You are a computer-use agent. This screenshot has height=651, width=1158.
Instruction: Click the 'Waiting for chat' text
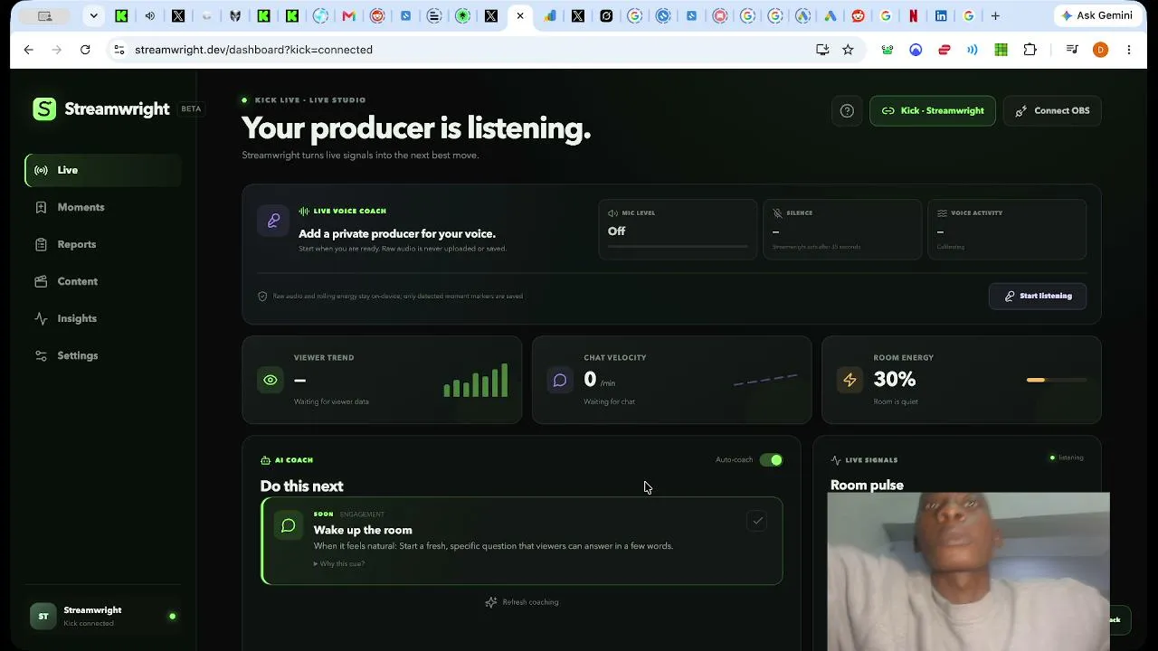click(x=609, y=401)
